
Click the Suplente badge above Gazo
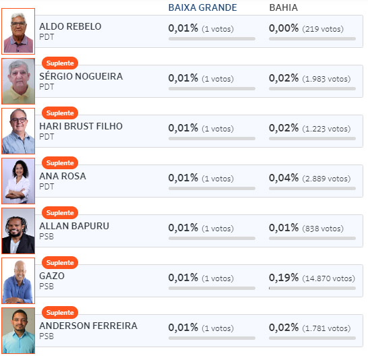point(60,263)
